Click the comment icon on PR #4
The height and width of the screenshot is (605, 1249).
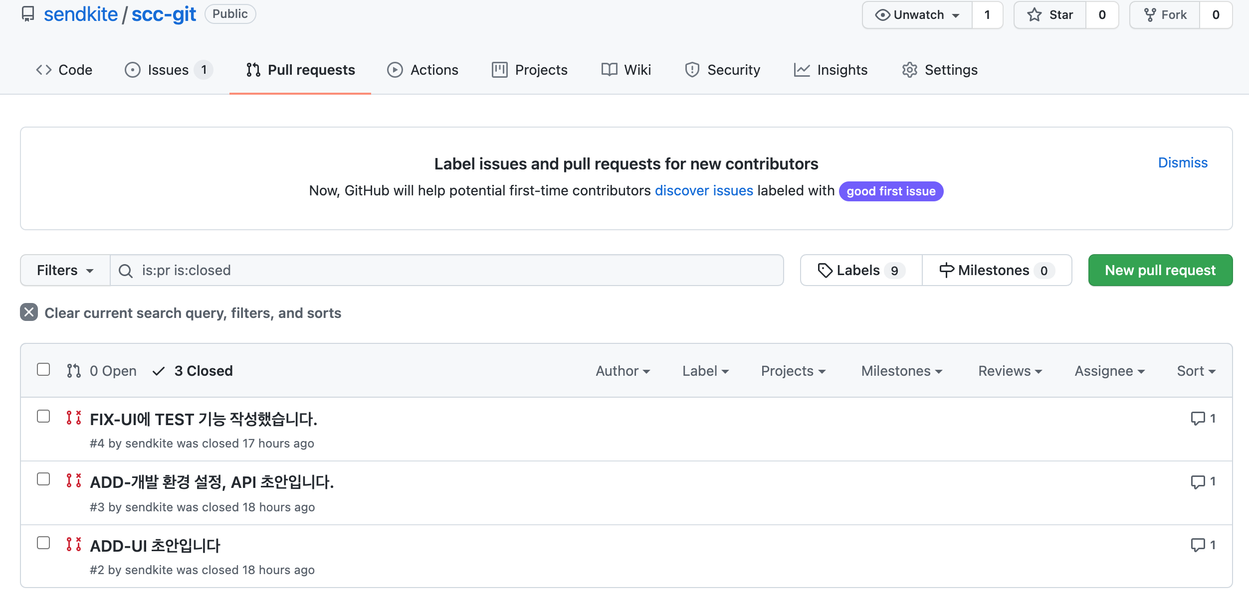pyautogui.click(x=1197, y=419)
